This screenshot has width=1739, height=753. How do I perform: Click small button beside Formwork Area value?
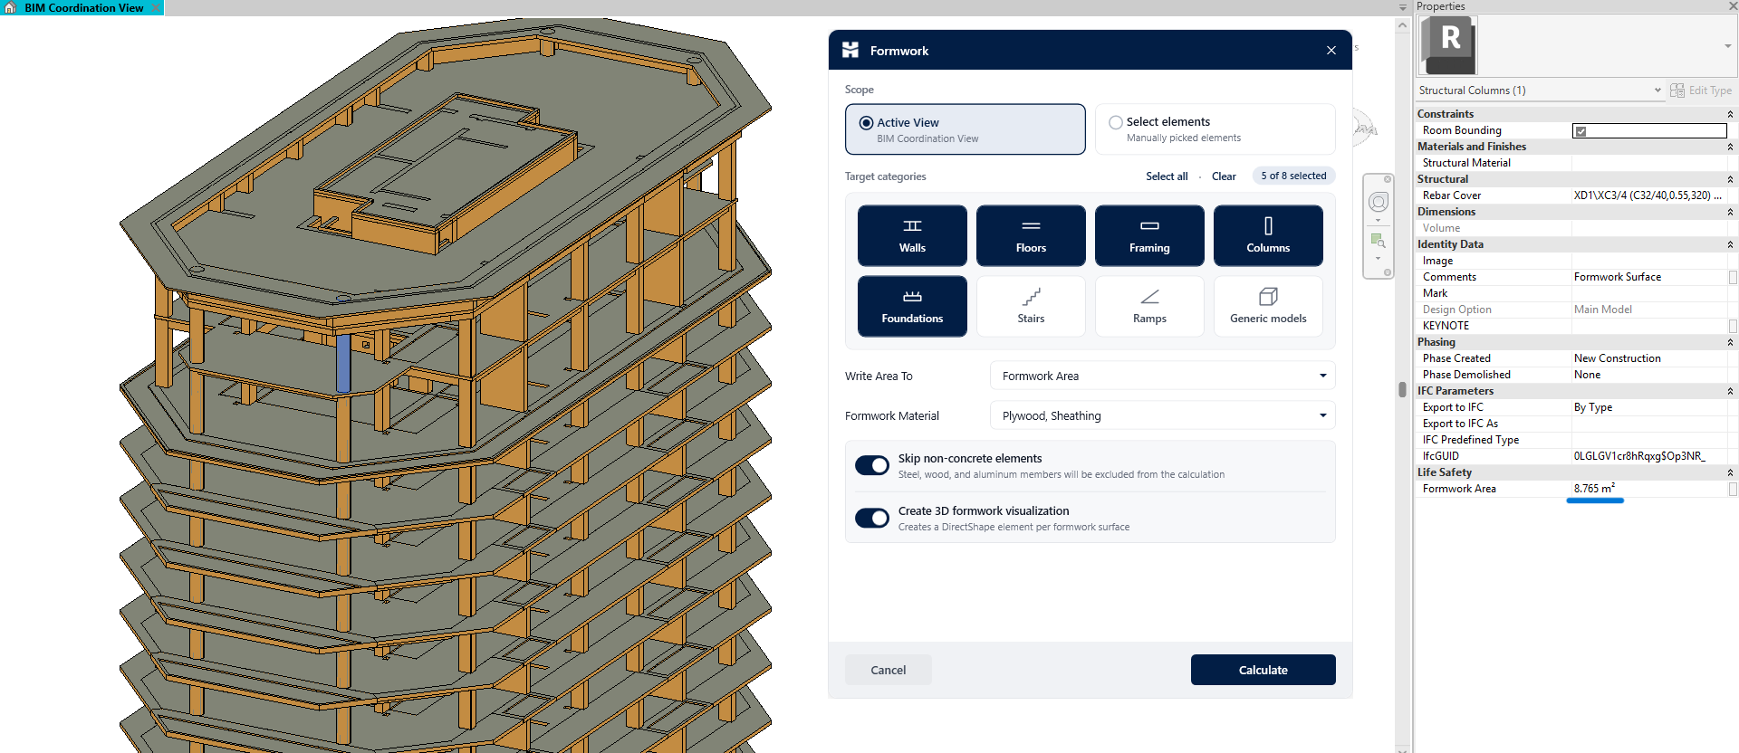click(x=1733, y=490)
